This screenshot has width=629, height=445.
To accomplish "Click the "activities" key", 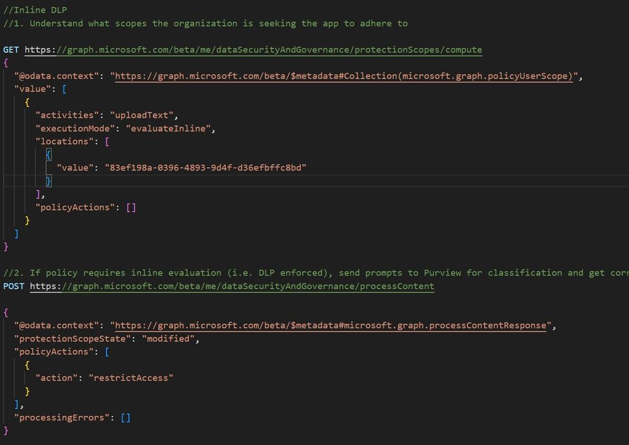I will coord(67,115).
